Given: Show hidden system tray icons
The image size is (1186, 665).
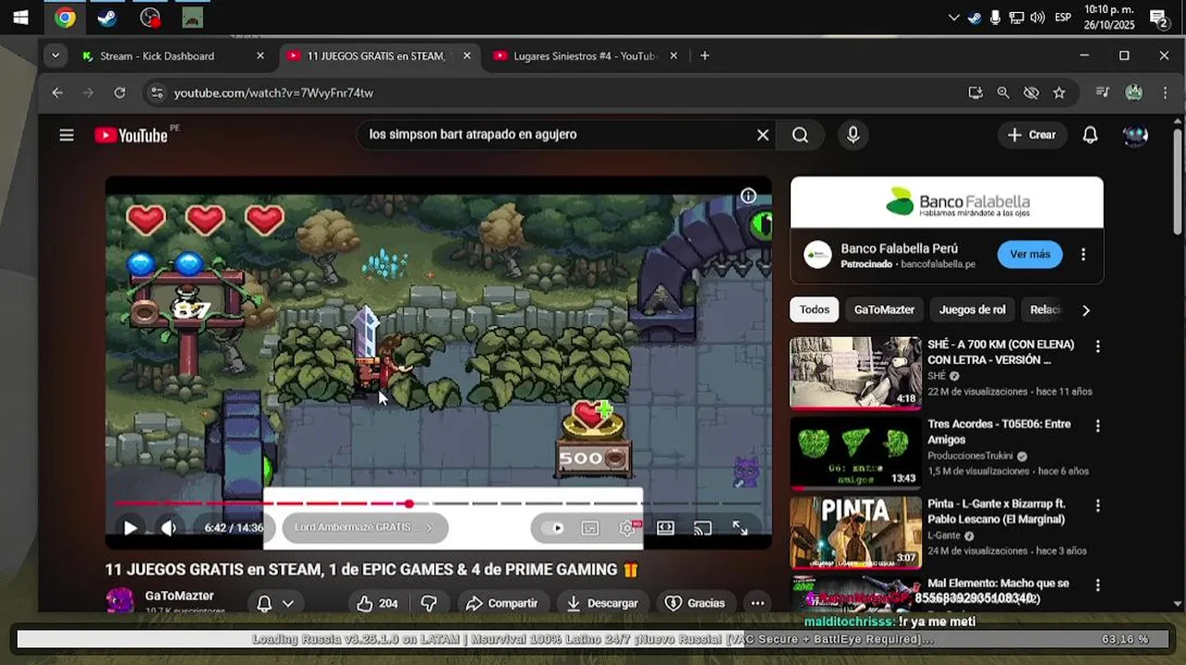Looking at the screenshot, I should click(954, 18).
